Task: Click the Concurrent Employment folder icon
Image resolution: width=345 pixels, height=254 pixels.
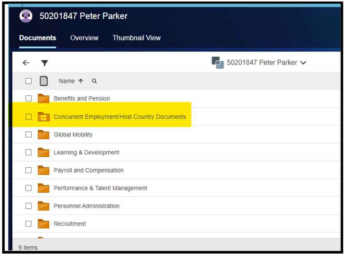Action: point(43,117)
